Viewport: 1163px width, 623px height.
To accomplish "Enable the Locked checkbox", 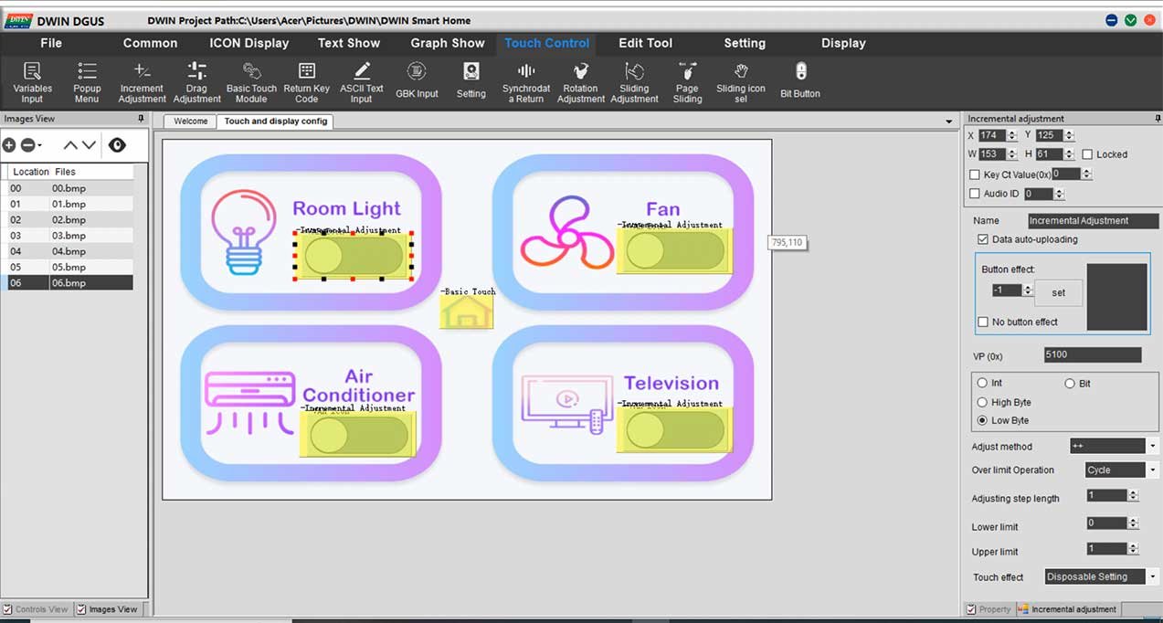I will pyautogui.click(x=1087, y=154).
